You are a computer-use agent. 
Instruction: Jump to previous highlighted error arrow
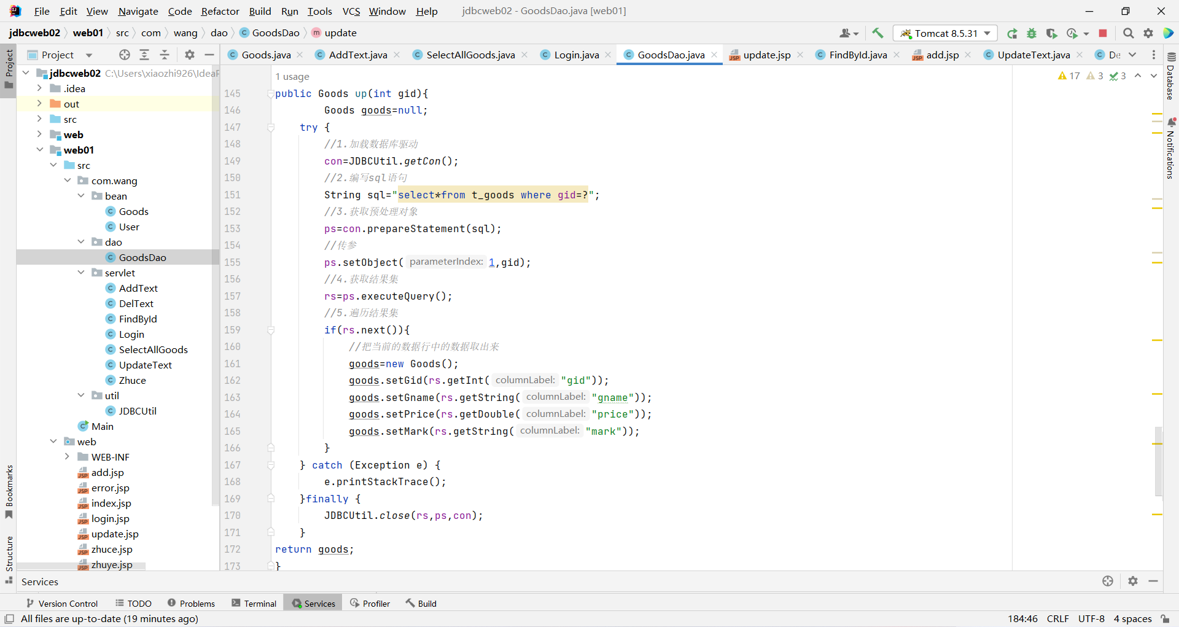(x=1138, y=76)
